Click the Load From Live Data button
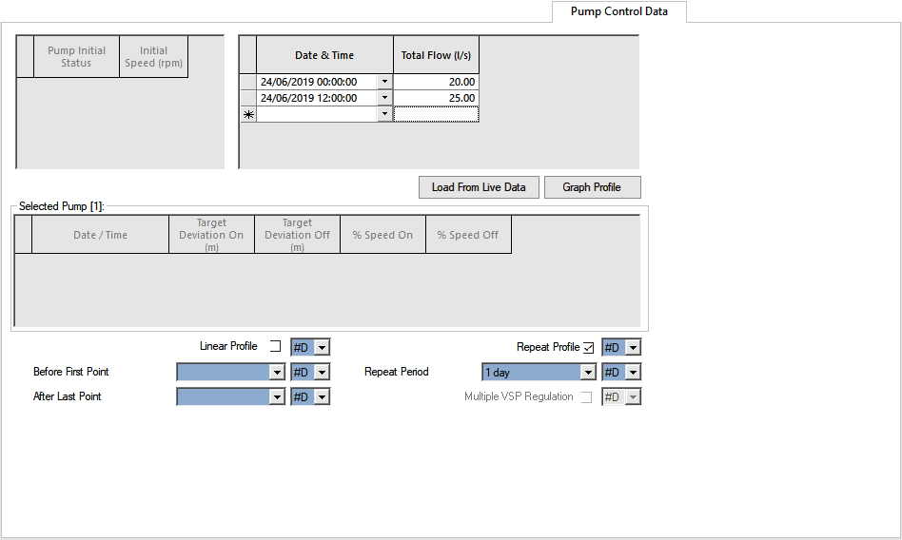 (479, 187)
